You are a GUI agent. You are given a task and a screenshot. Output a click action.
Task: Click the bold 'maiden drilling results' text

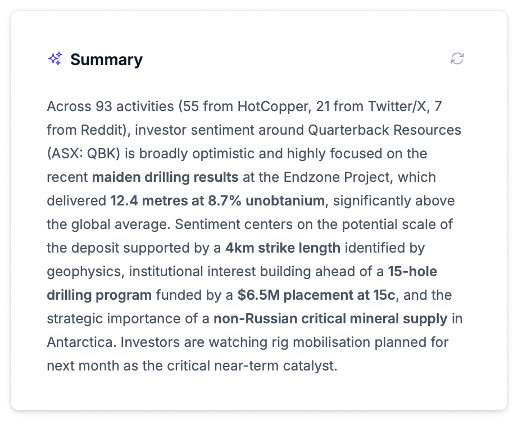(165, 177)
